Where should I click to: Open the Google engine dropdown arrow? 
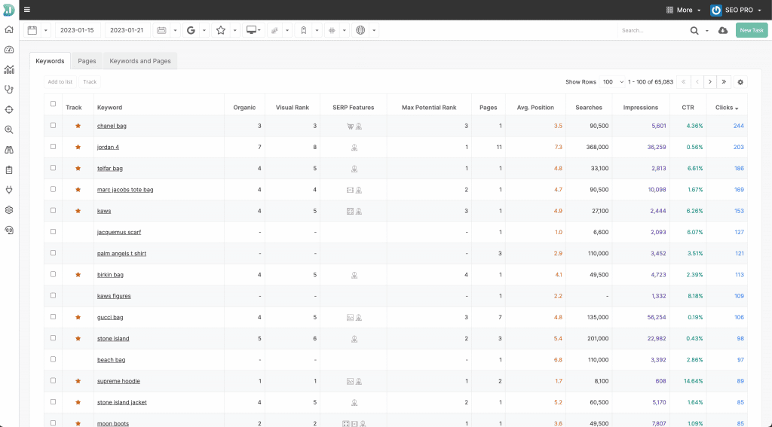tap(204, 30)
